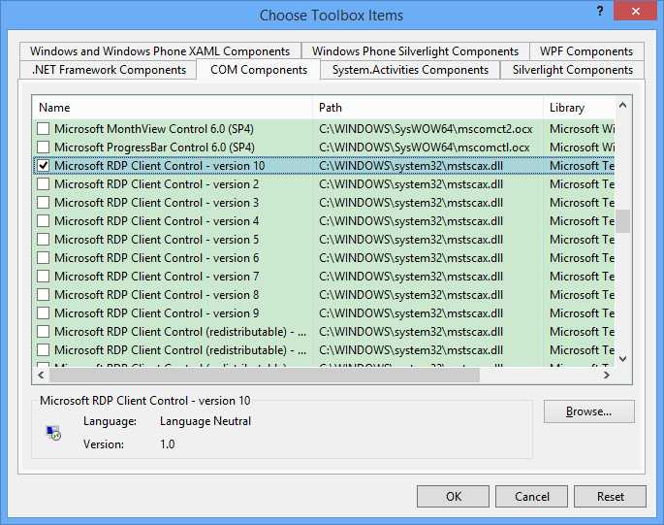Click the vertical scrollbar up arrow
Screen dimensions: 664x525
pos(622,105)
